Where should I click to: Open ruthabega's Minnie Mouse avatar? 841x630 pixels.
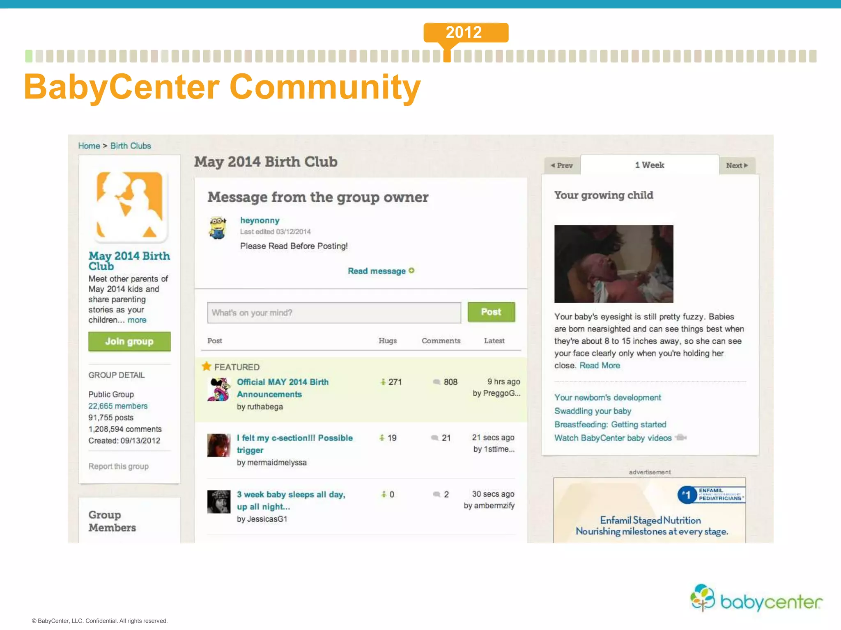tap(218, 389)
